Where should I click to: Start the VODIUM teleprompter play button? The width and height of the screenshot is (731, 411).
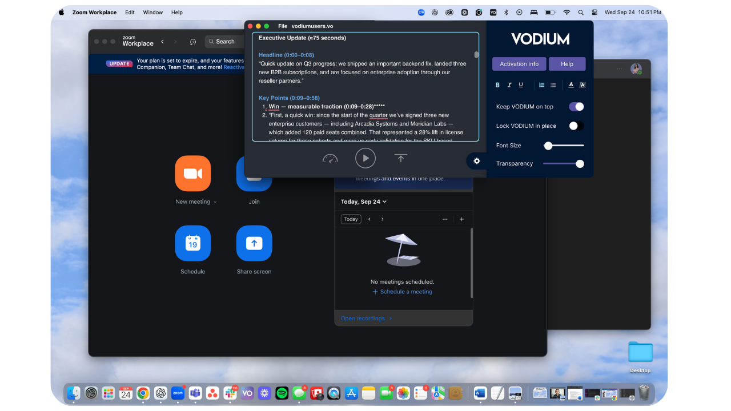coord(365,158)
